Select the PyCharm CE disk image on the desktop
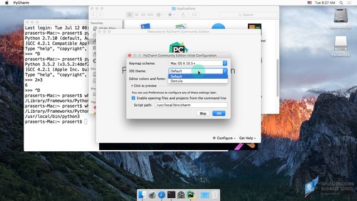The image size is (357, 201). pos(341,44)
